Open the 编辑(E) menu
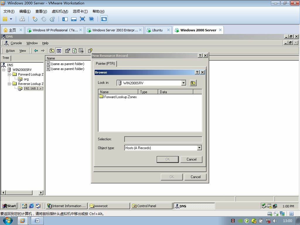This screenshot has width=300, height=225. click(x=25, y=11)
